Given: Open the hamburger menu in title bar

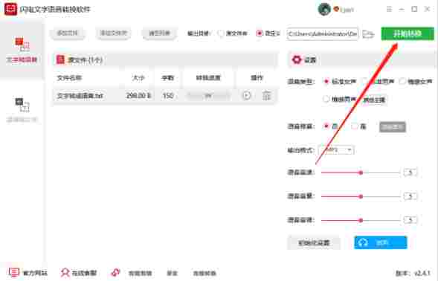Looking at the screenshot, I should click(x=389, y=9).
